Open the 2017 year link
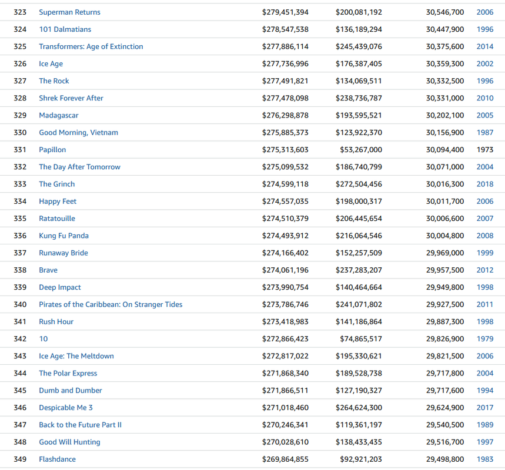505x470 pixels. coord(484,408)
